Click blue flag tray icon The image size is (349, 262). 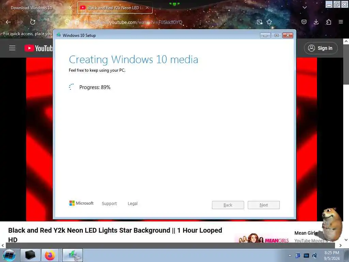pyautogui.click(x=298, y=256)
